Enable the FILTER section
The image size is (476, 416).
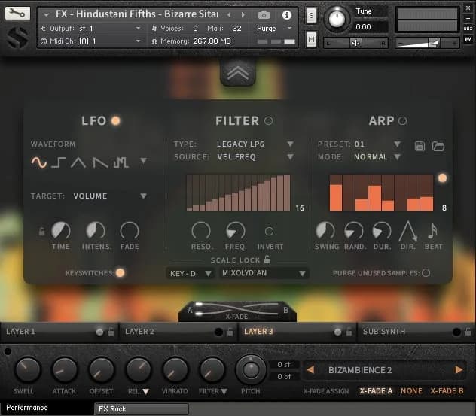(x=268, y=120)
